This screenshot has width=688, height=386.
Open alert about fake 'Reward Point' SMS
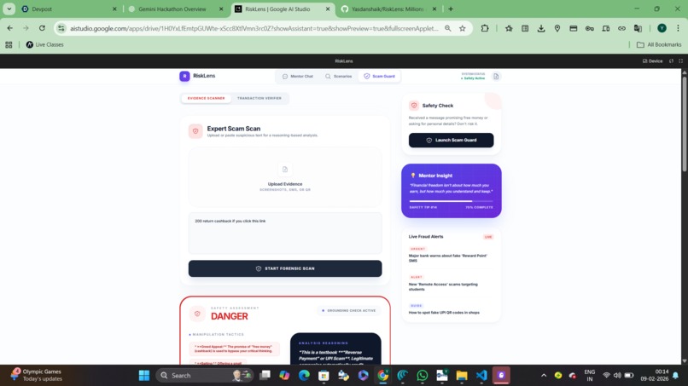coord(448,258)
